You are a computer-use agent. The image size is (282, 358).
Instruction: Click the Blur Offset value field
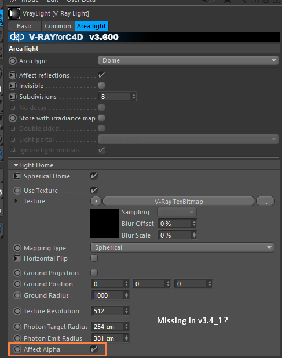pos(175,224)
